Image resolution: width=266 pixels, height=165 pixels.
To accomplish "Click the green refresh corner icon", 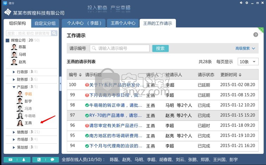I will (x=261, y=30).
